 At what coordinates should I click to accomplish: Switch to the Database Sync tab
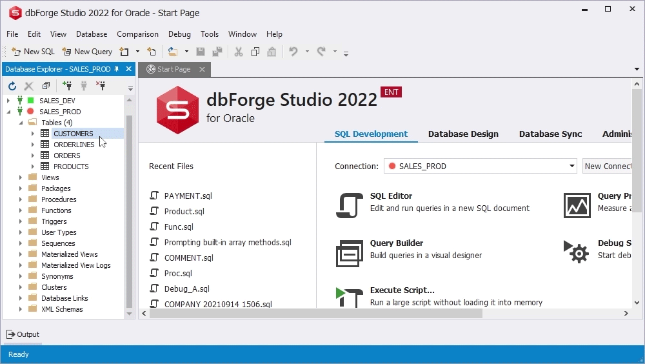pyautogui.click(x=550, y=134)
